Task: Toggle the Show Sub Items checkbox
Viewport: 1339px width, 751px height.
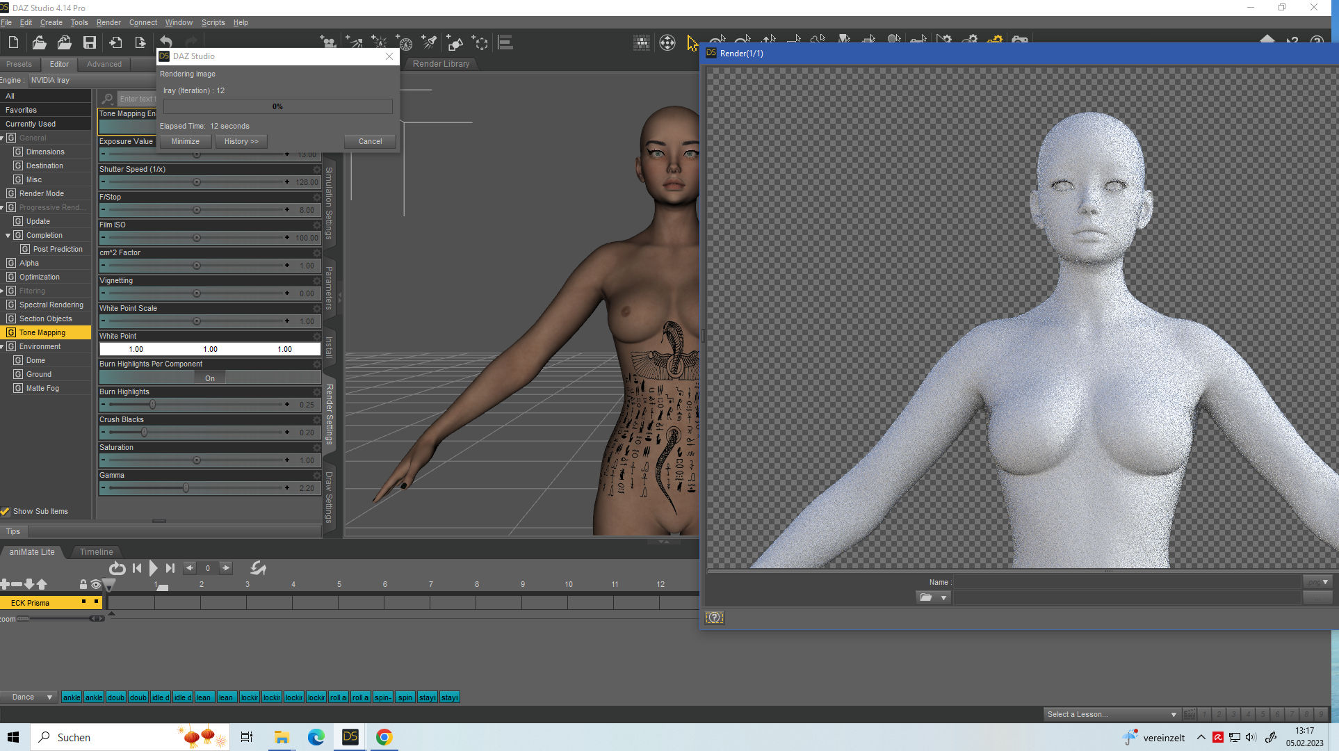Action: point(6,511)
